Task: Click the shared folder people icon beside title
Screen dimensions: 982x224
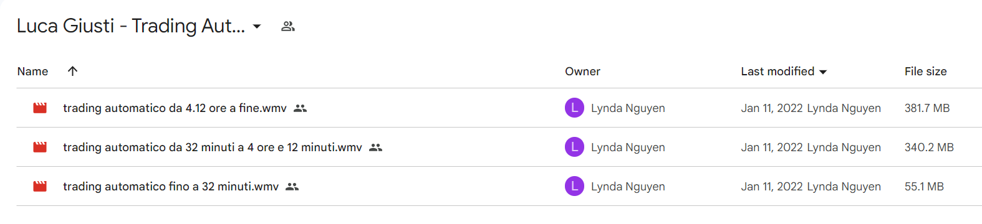Action: (x=287, y=26)
